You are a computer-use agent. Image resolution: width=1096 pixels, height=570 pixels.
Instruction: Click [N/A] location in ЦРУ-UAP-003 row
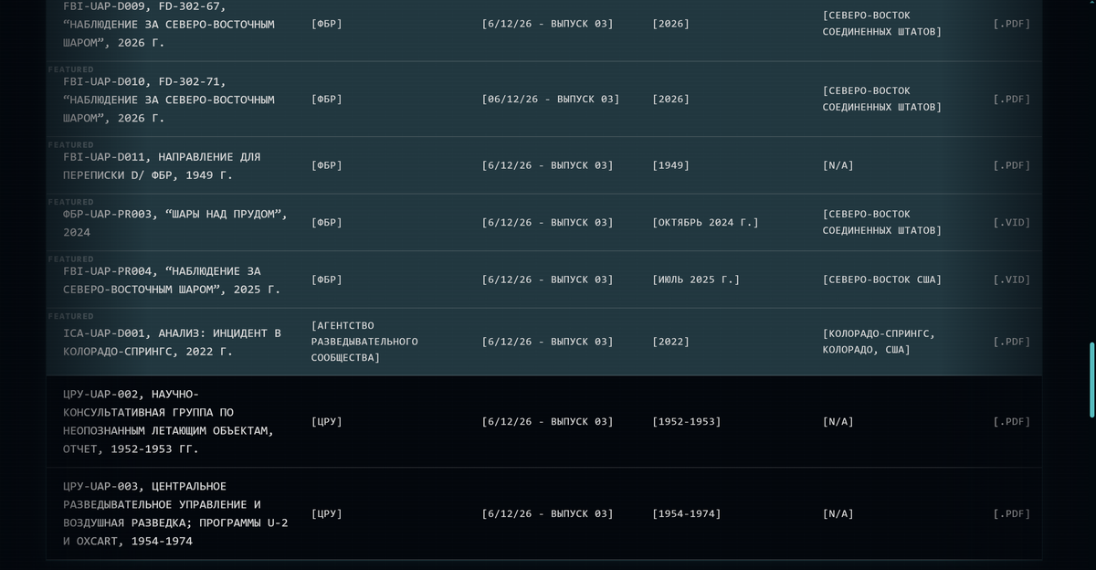coord(838,513)
